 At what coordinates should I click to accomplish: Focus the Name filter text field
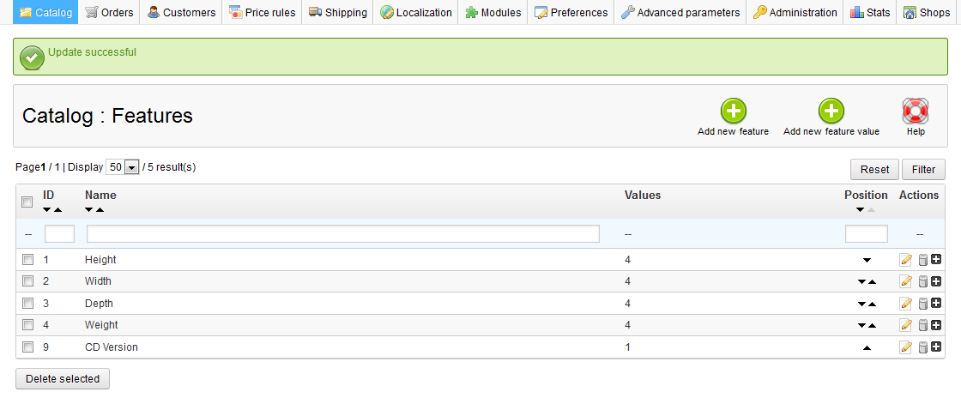(342, 234)
